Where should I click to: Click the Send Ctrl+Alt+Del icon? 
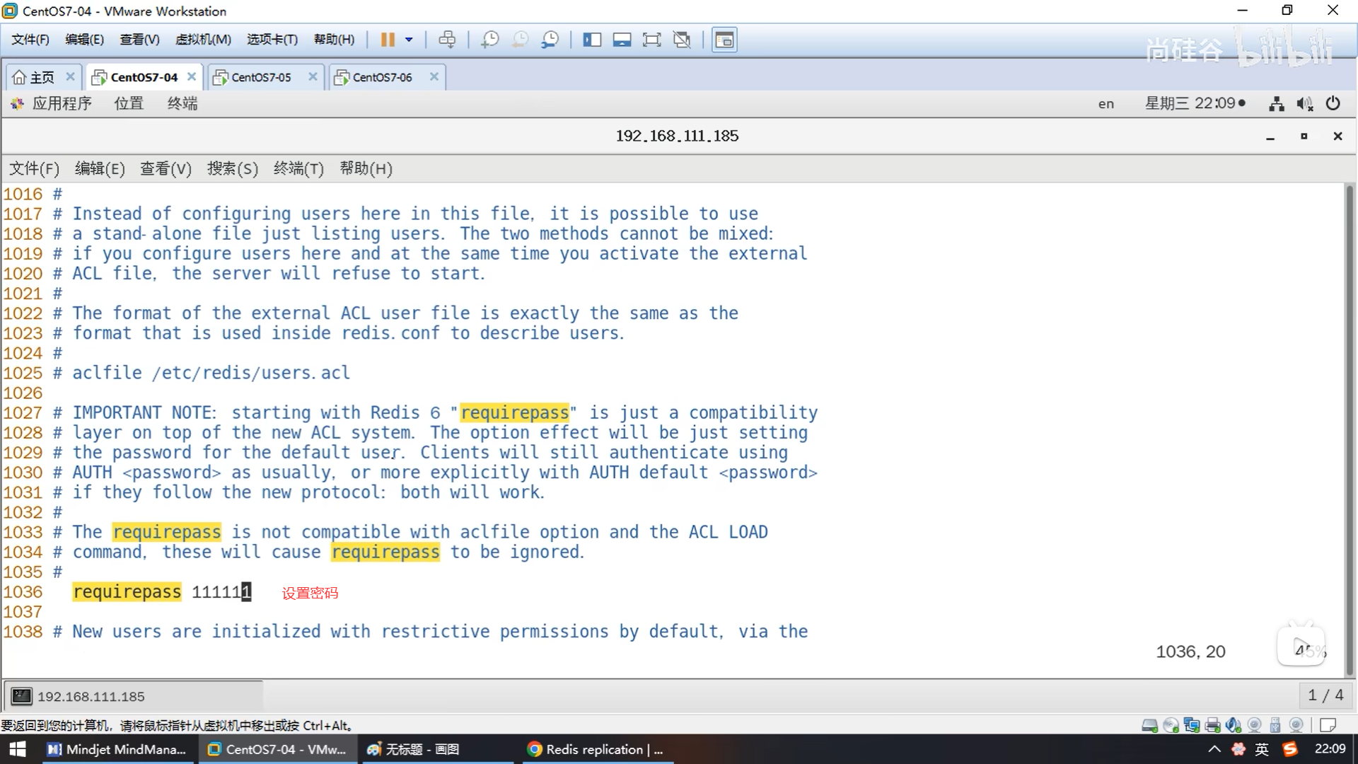[447, 40]
